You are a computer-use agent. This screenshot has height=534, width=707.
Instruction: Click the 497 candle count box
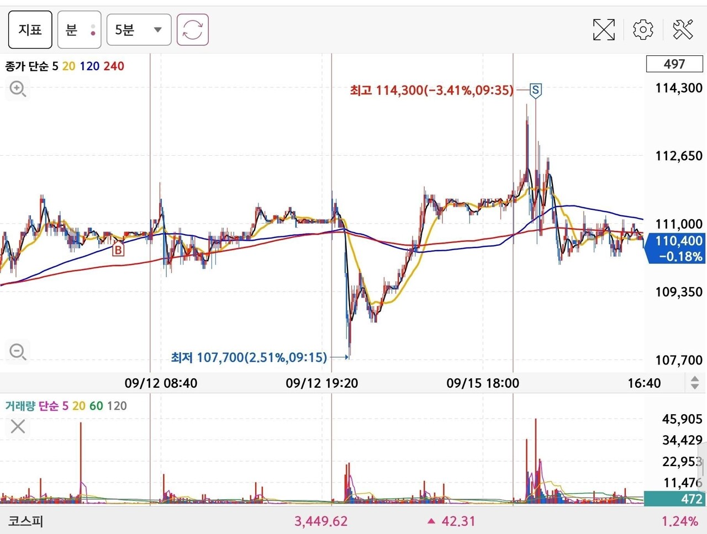pos(674,64)
